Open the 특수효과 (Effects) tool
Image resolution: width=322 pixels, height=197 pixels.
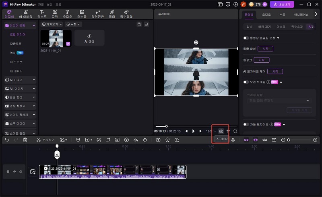point(126,14)
